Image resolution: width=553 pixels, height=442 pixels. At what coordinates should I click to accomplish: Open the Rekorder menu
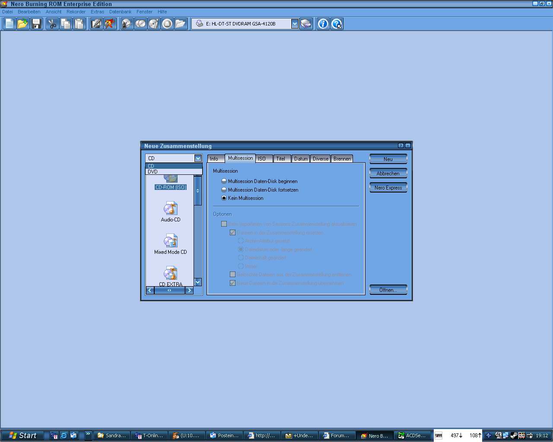pos(76,12)
